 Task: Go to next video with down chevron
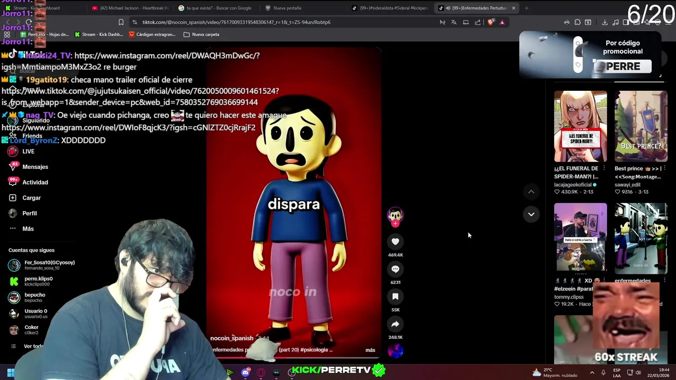531,214
